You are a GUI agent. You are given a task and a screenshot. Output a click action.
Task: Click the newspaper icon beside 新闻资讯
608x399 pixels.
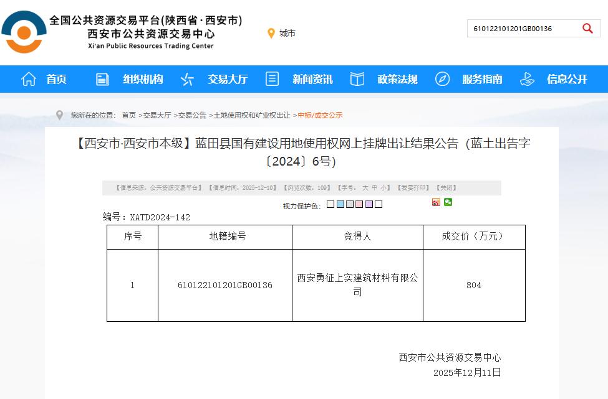[271, 79]
